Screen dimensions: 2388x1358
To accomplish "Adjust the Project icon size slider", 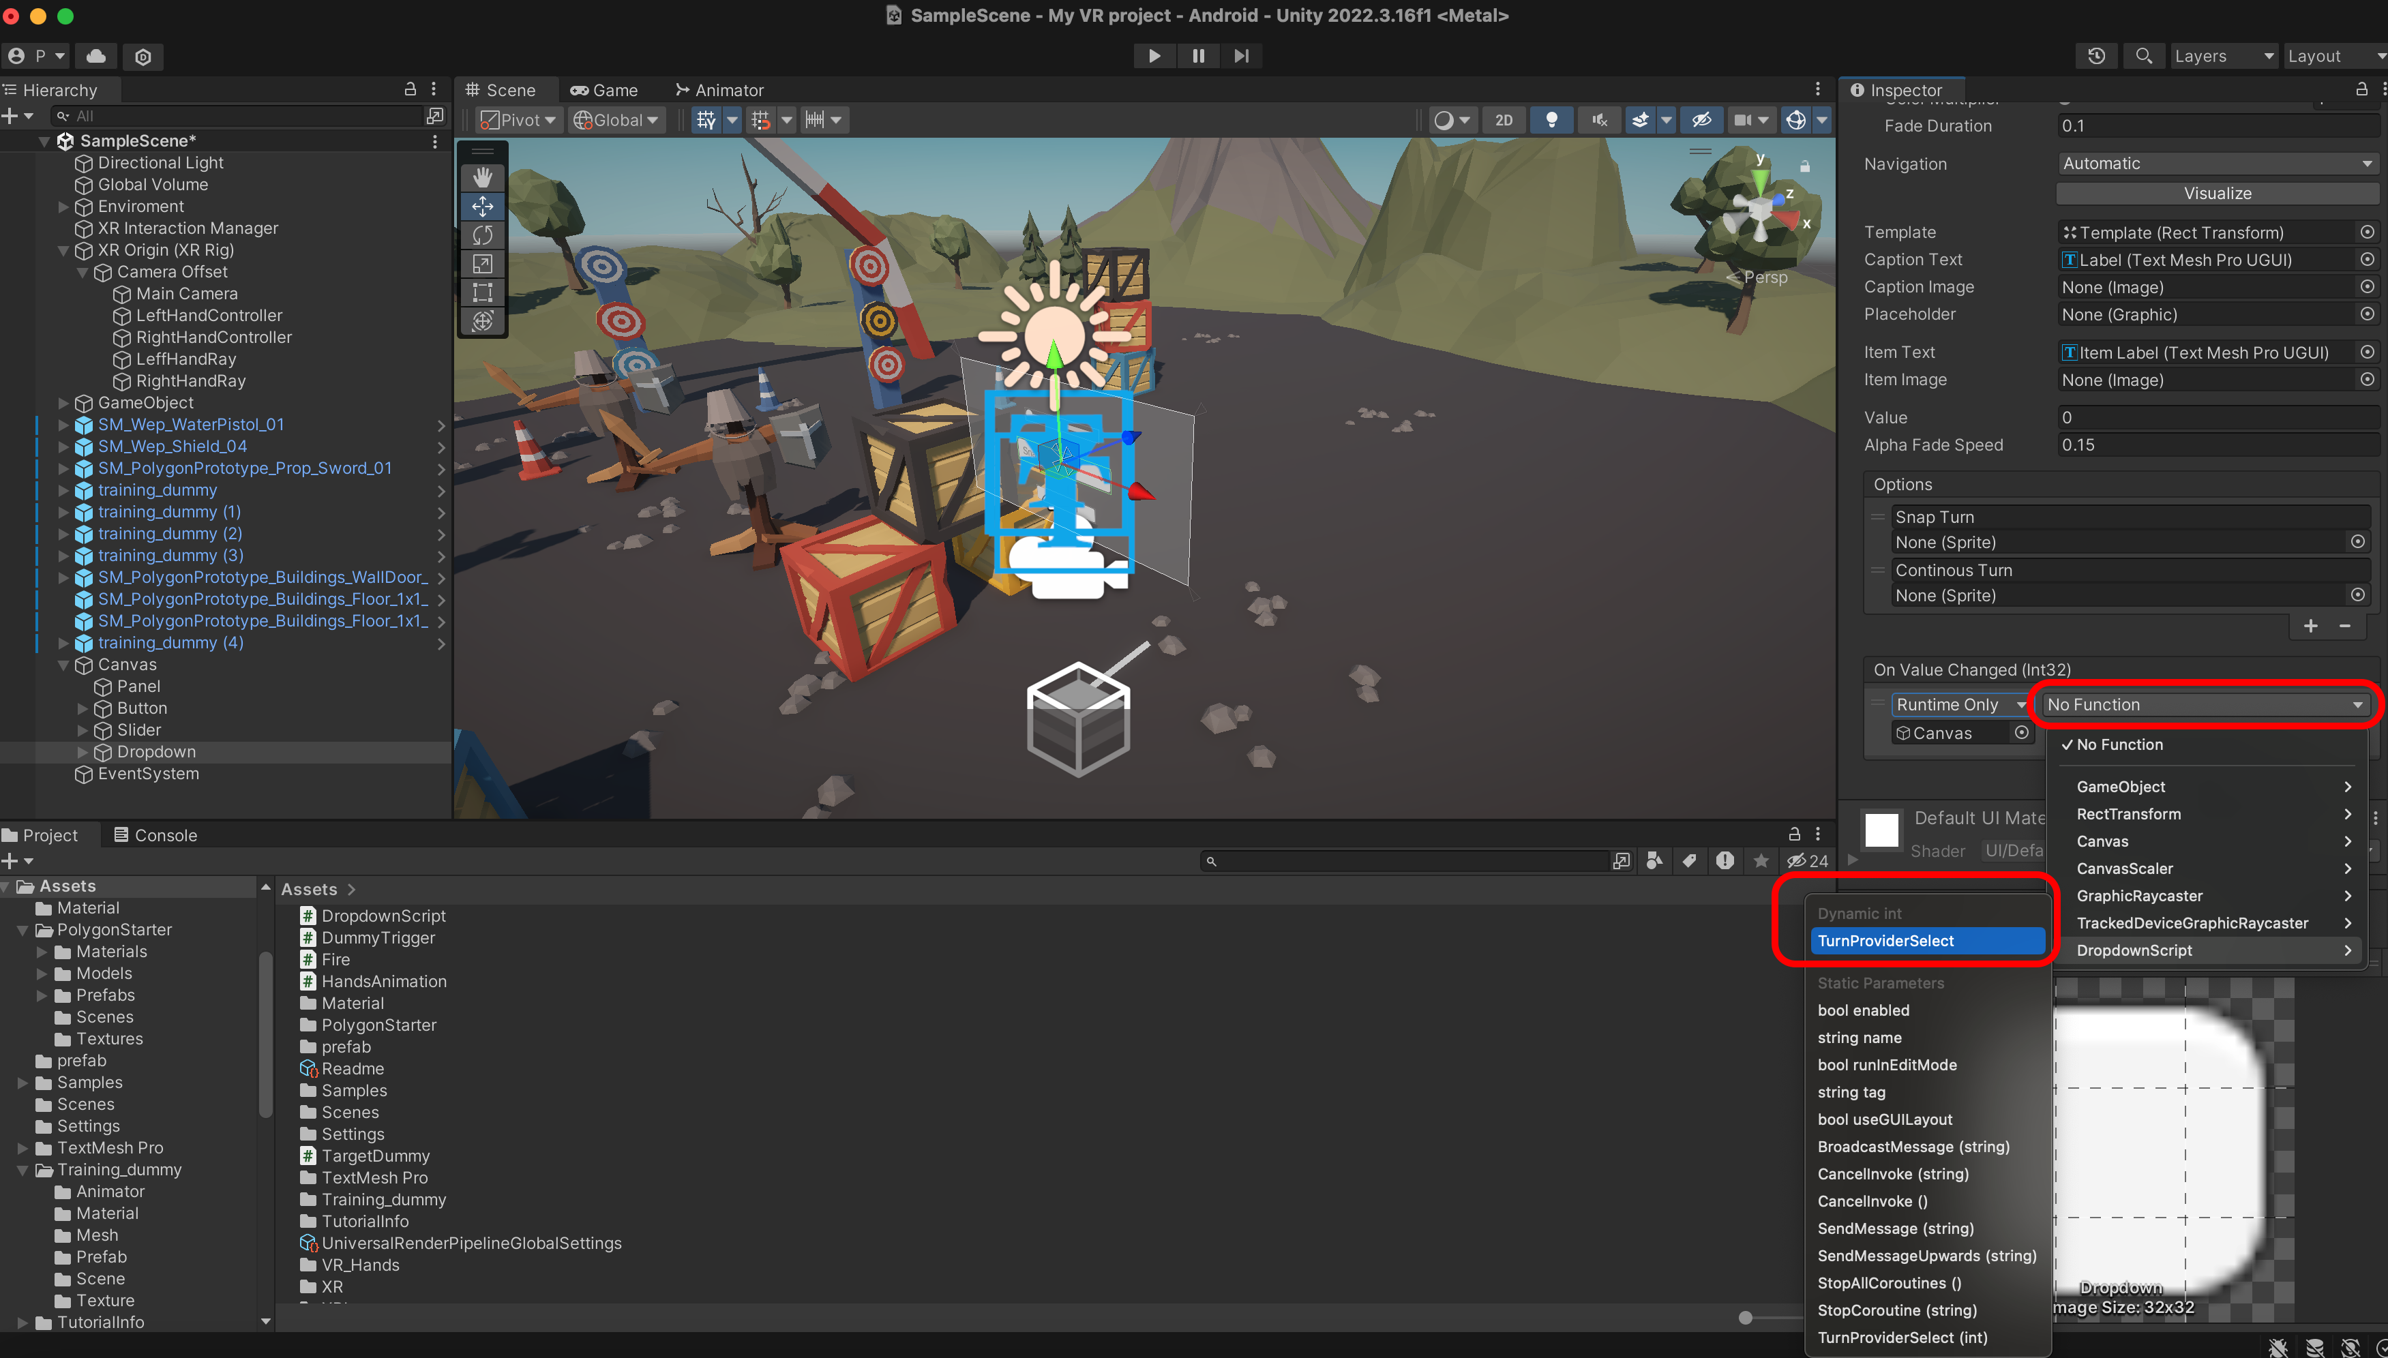I will [x=1745, y=1318].
